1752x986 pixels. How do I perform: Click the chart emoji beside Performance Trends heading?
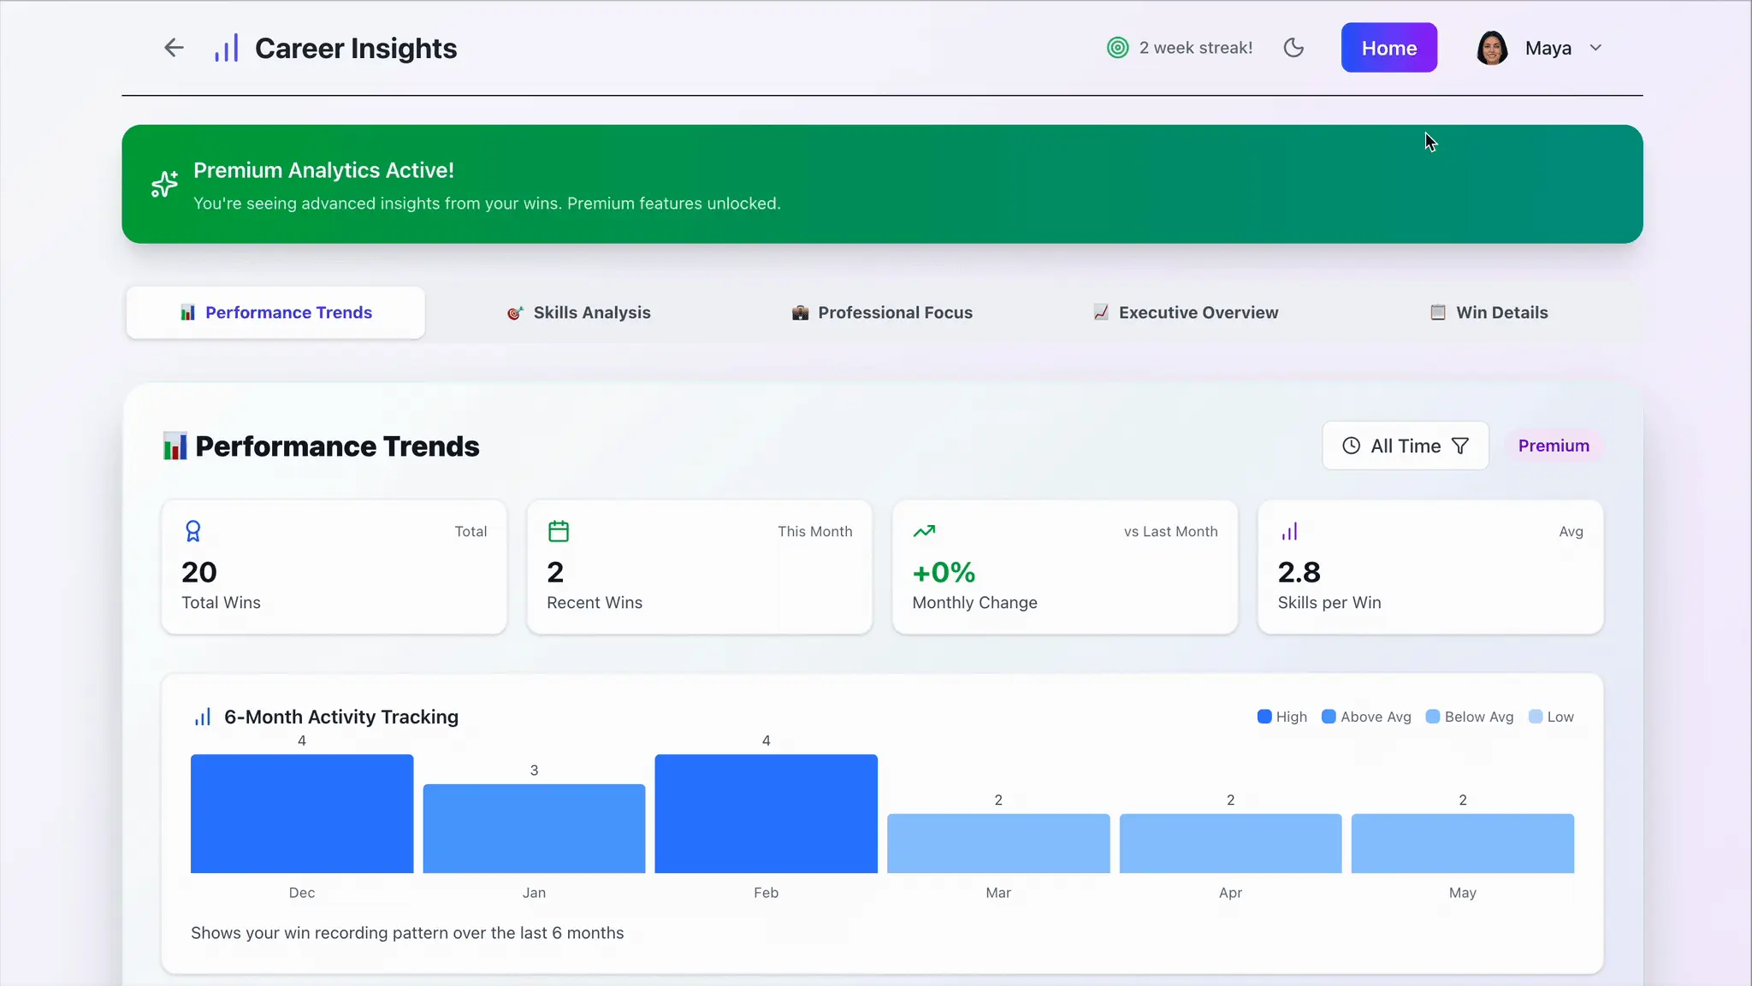tap(175, 446)
